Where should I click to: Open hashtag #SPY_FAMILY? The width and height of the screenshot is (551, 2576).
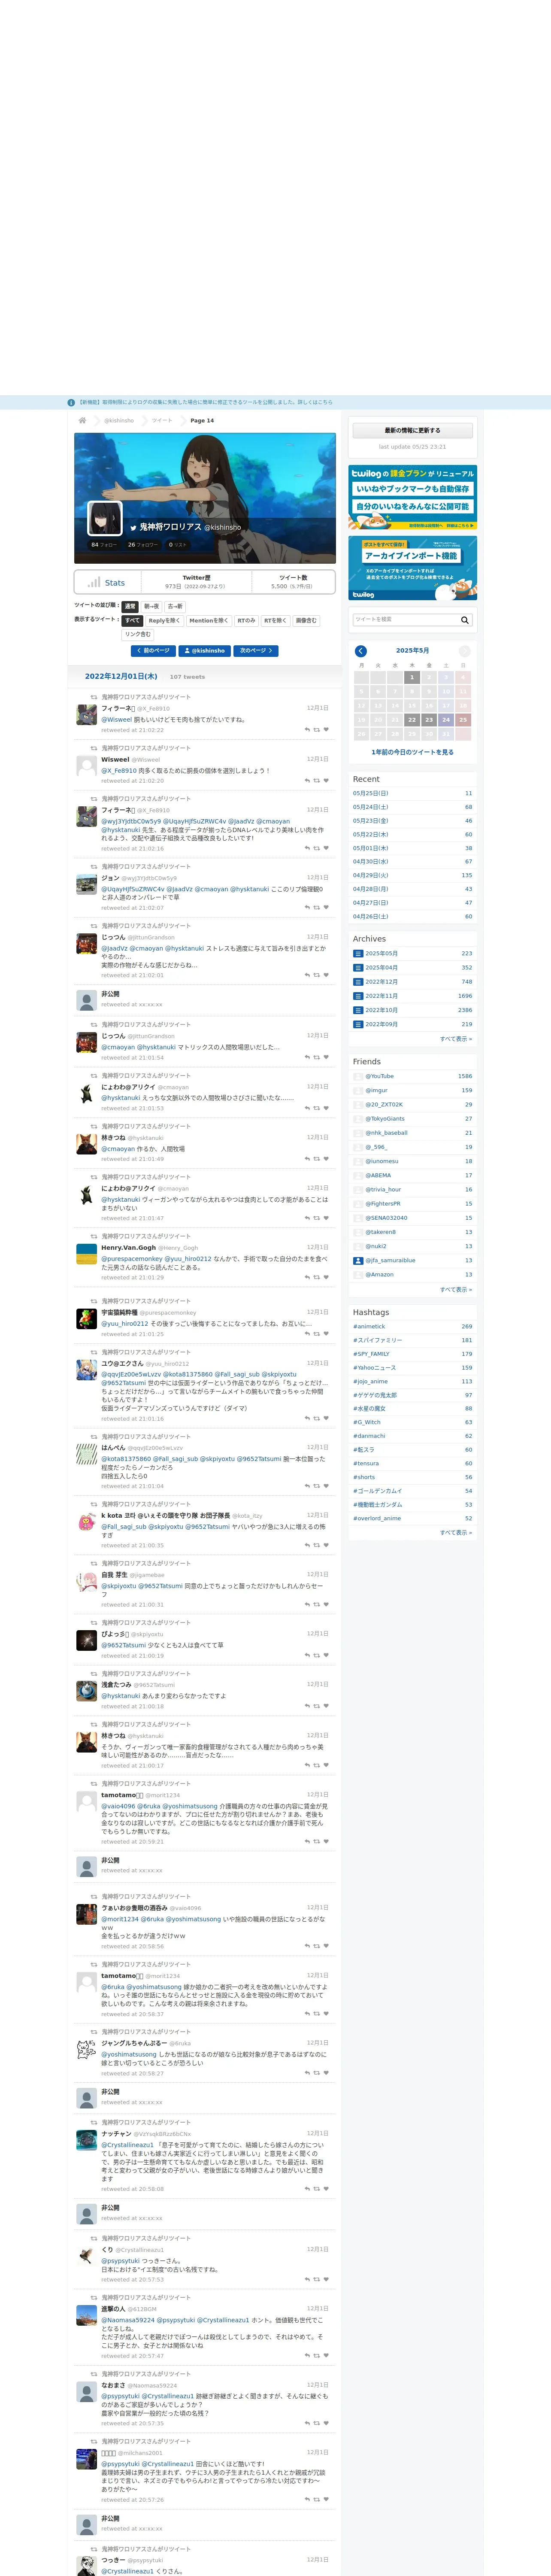371,1354
